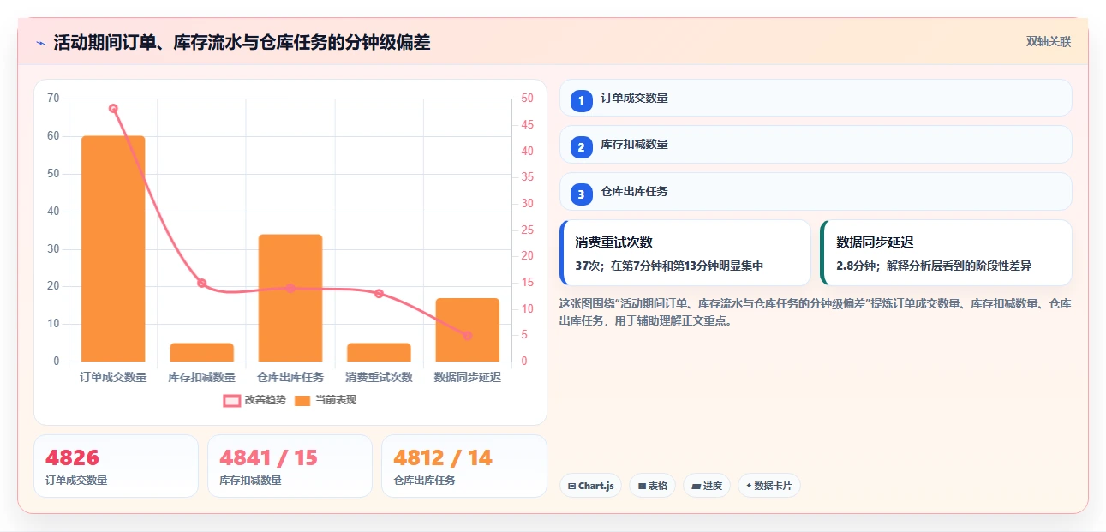Click x-axis label 仓库出库任务
The image size is (1106, 532).
pos(290,377)
